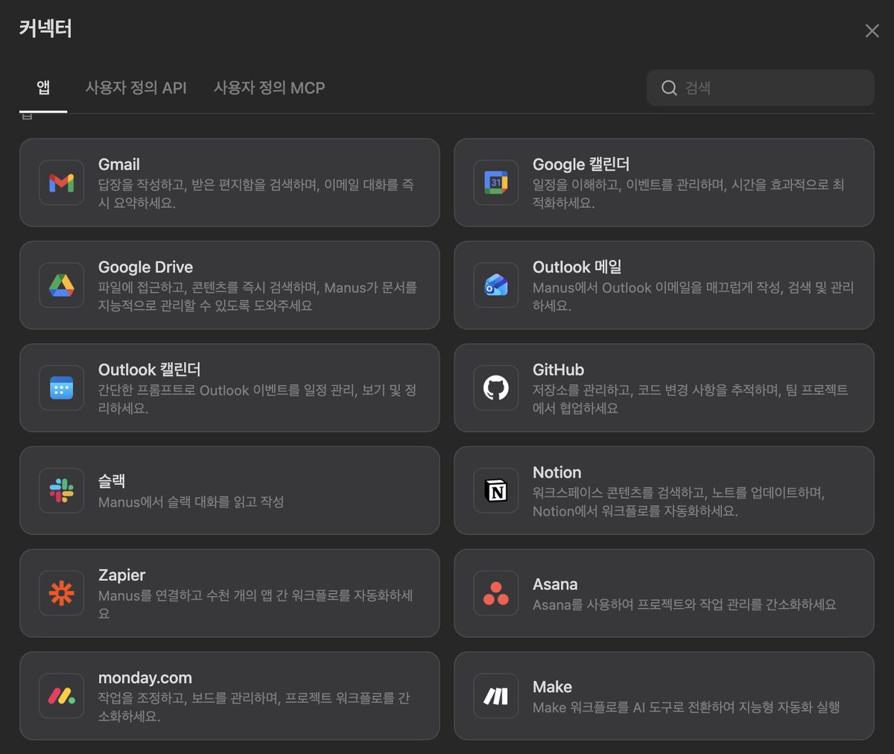Click the Google Drive triangle icon

click(x=61, y=285)
